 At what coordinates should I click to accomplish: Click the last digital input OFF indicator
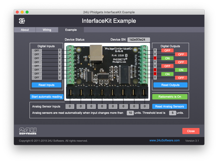37,78
